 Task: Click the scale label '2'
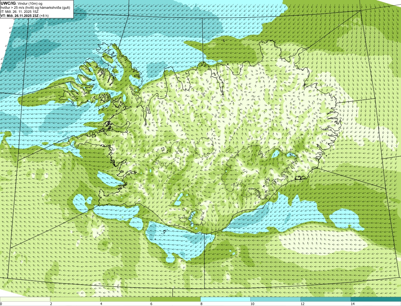(x=51, y=304)
